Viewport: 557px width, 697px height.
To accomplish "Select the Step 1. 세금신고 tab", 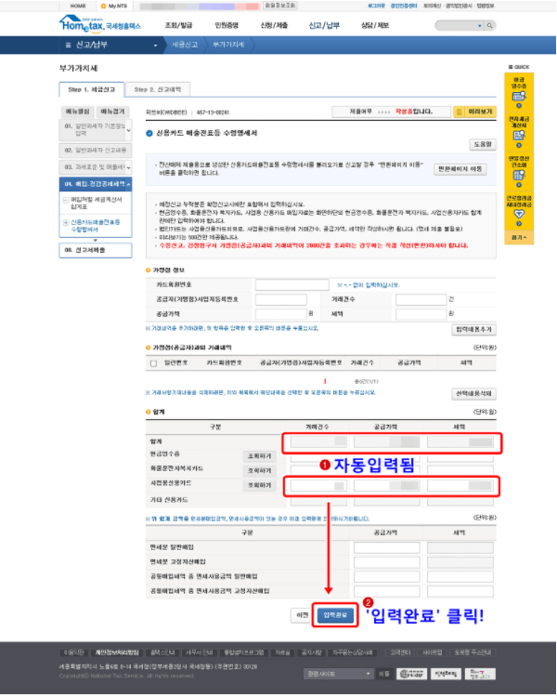I will click(x=92, y=89).
